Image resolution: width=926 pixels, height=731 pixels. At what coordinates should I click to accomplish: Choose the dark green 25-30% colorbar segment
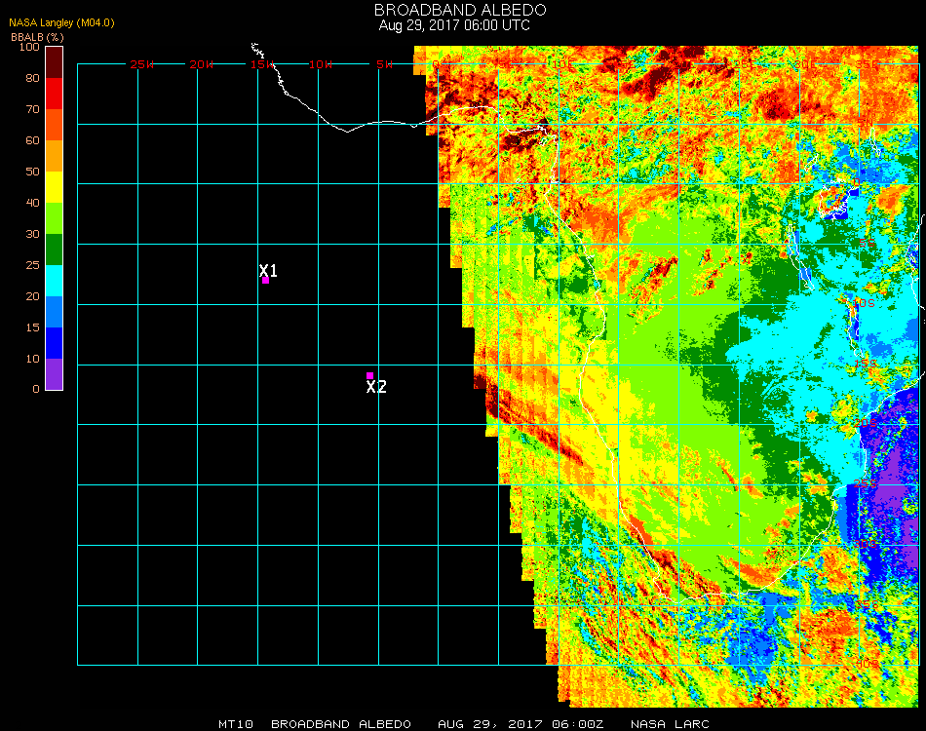(x=55, y=250)
